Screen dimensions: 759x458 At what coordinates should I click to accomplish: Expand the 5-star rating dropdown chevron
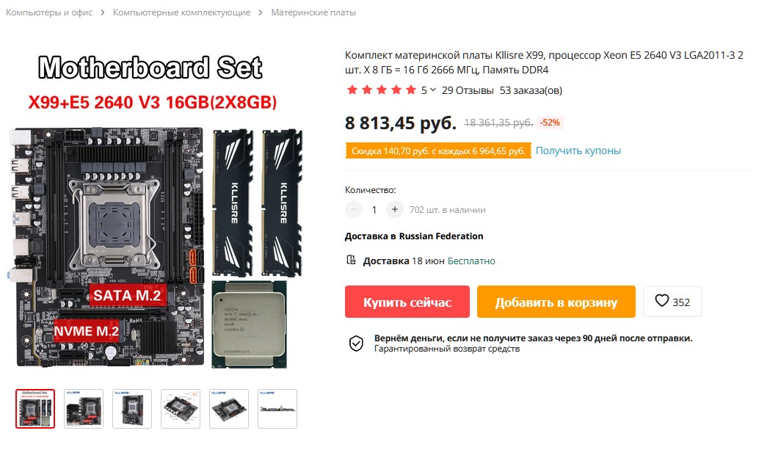[433, 90]
